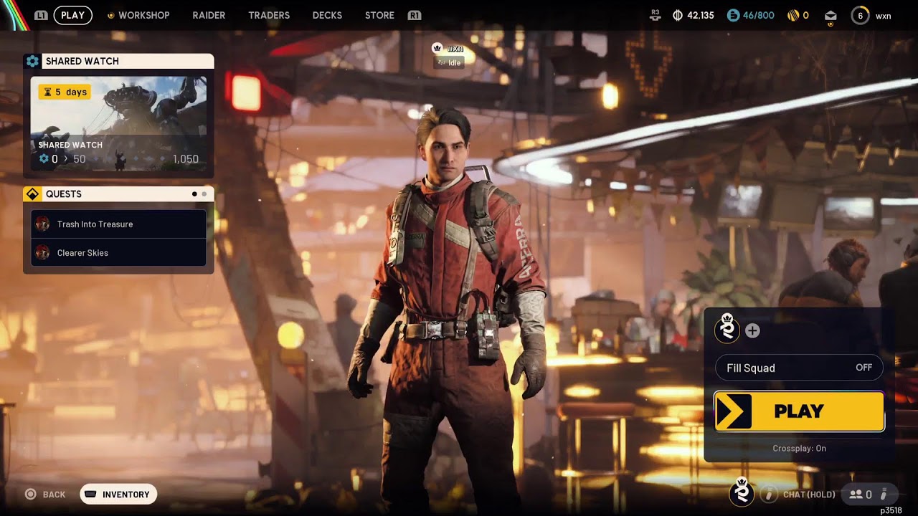Go back using the Back button
This screenshot has width=918, height=516.
45,494
